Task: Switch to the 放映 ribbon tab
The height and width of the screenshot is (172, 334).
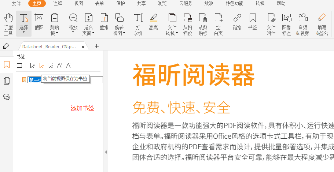Action: pyautogui.click(x=209, y=4)
